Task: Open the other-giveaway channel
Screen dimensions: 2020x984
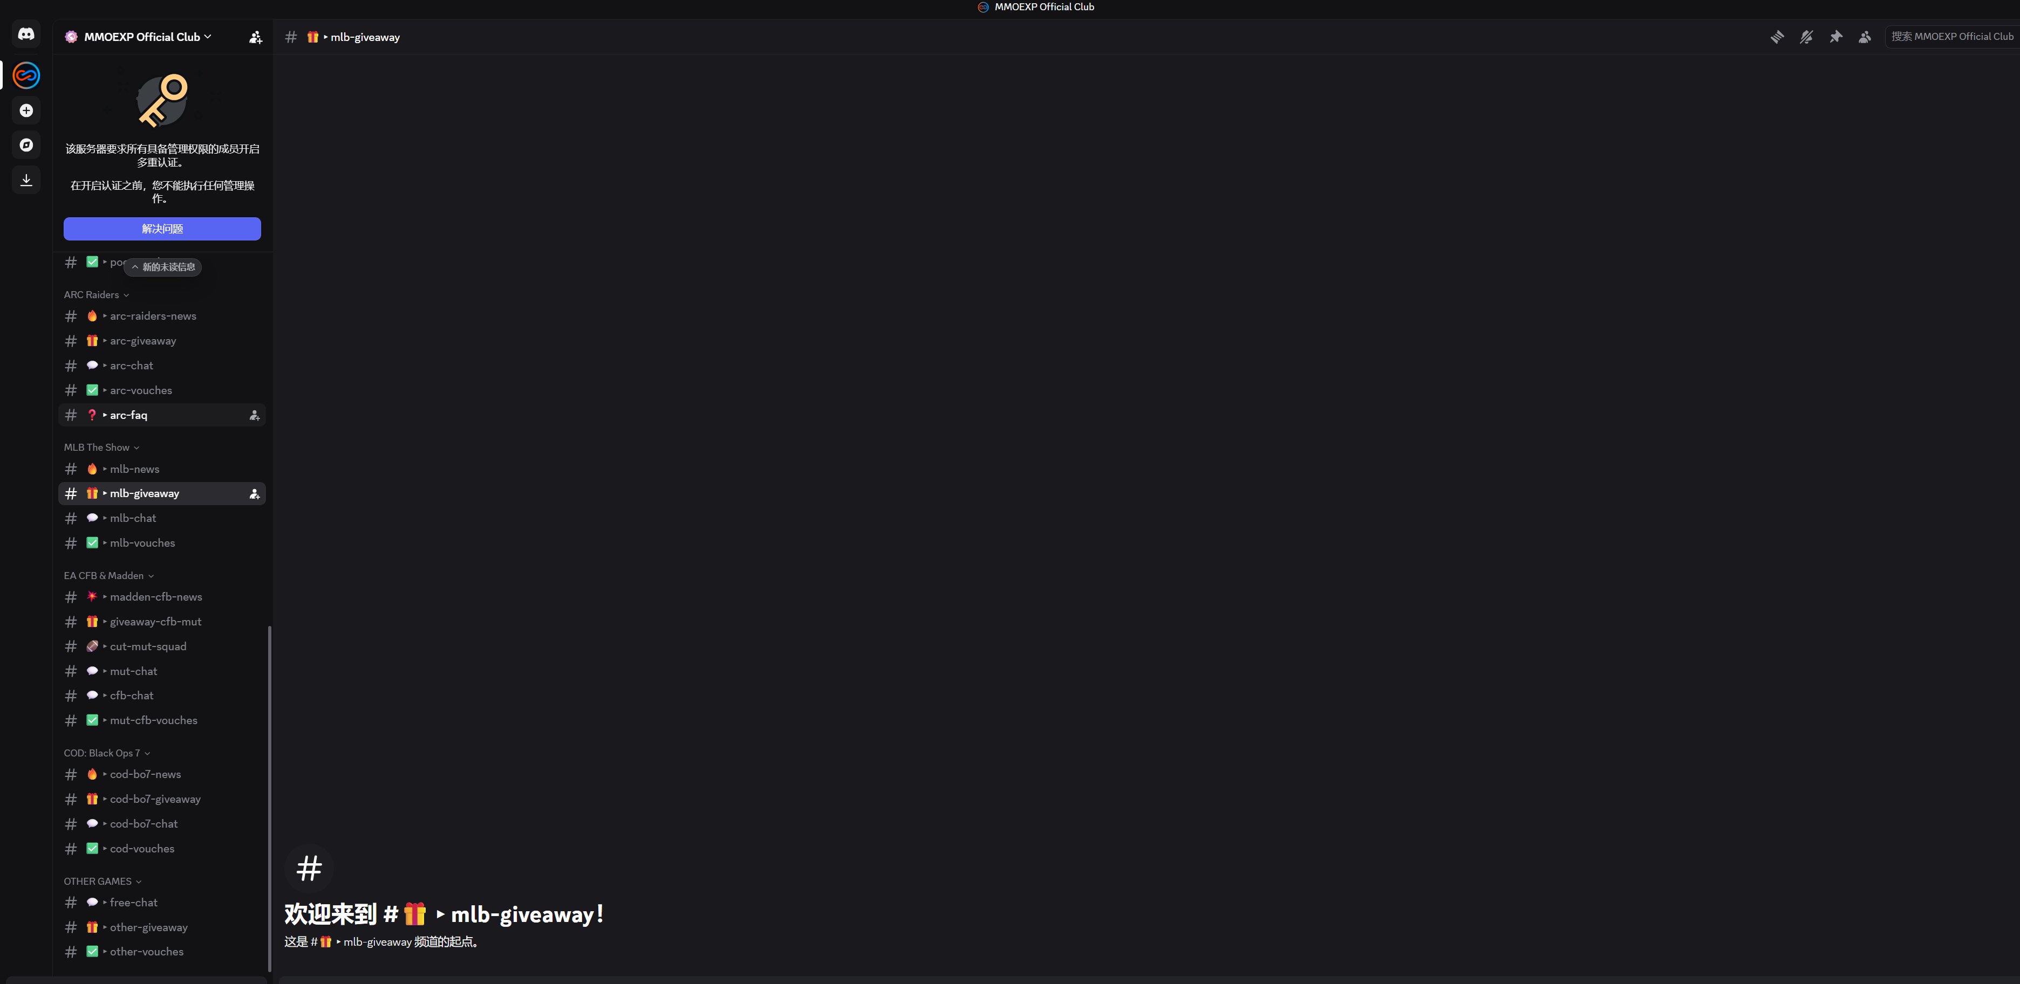Action: point(162,927)
